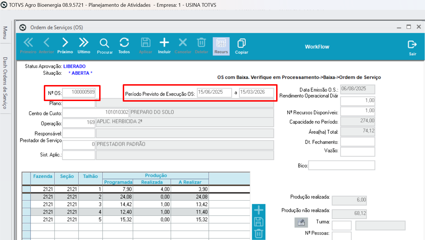The width and height of the screenshot is (425, 240).
Task: Add a new order with Incluir
Action: (x=164, y=46)
